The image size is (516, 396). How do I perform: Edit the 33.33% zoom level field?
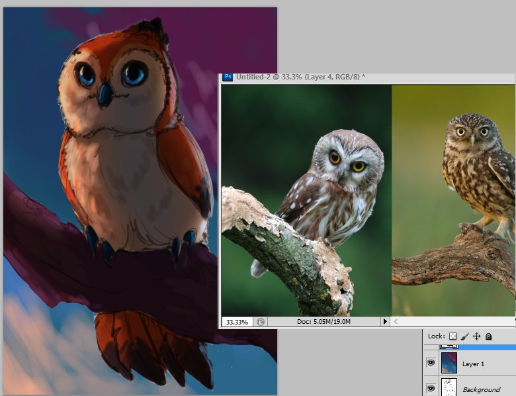pyautogui.click(x=237, y=322)
